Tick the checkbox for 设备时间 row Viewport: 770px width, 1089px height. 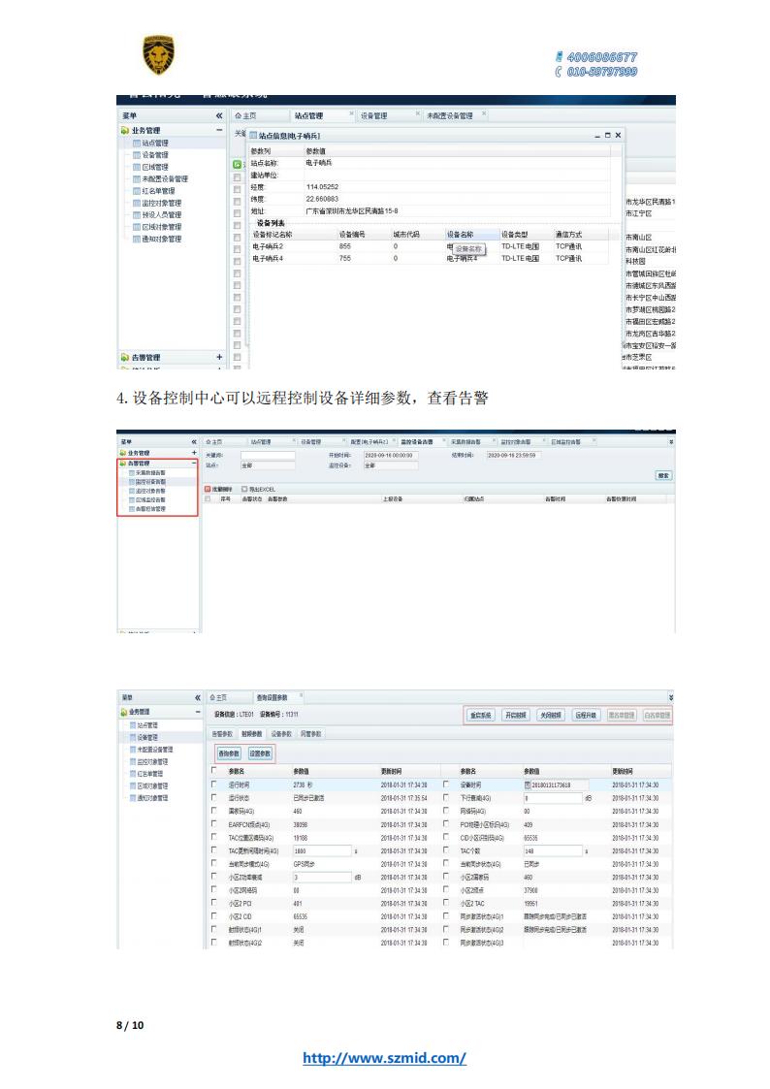446,784
